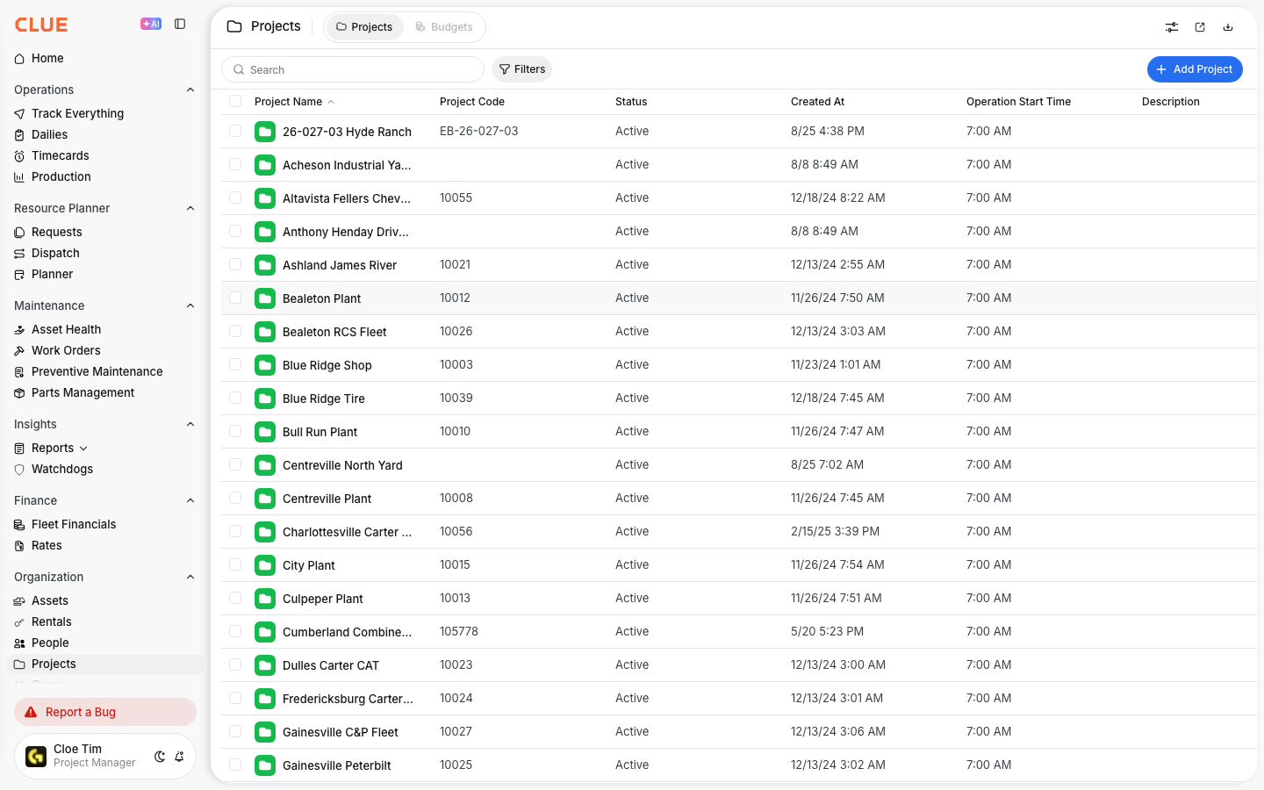Click the People icon
The height and width of the screenshot is (790, 1264).
(19, 643)
